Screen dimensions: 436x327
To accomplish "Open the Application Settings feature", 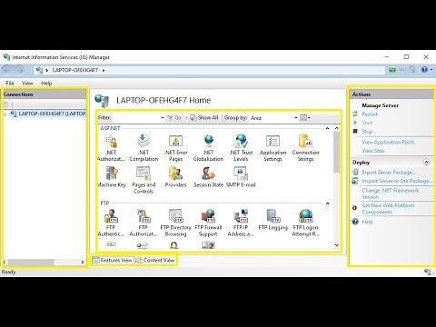I will point(272,148).
